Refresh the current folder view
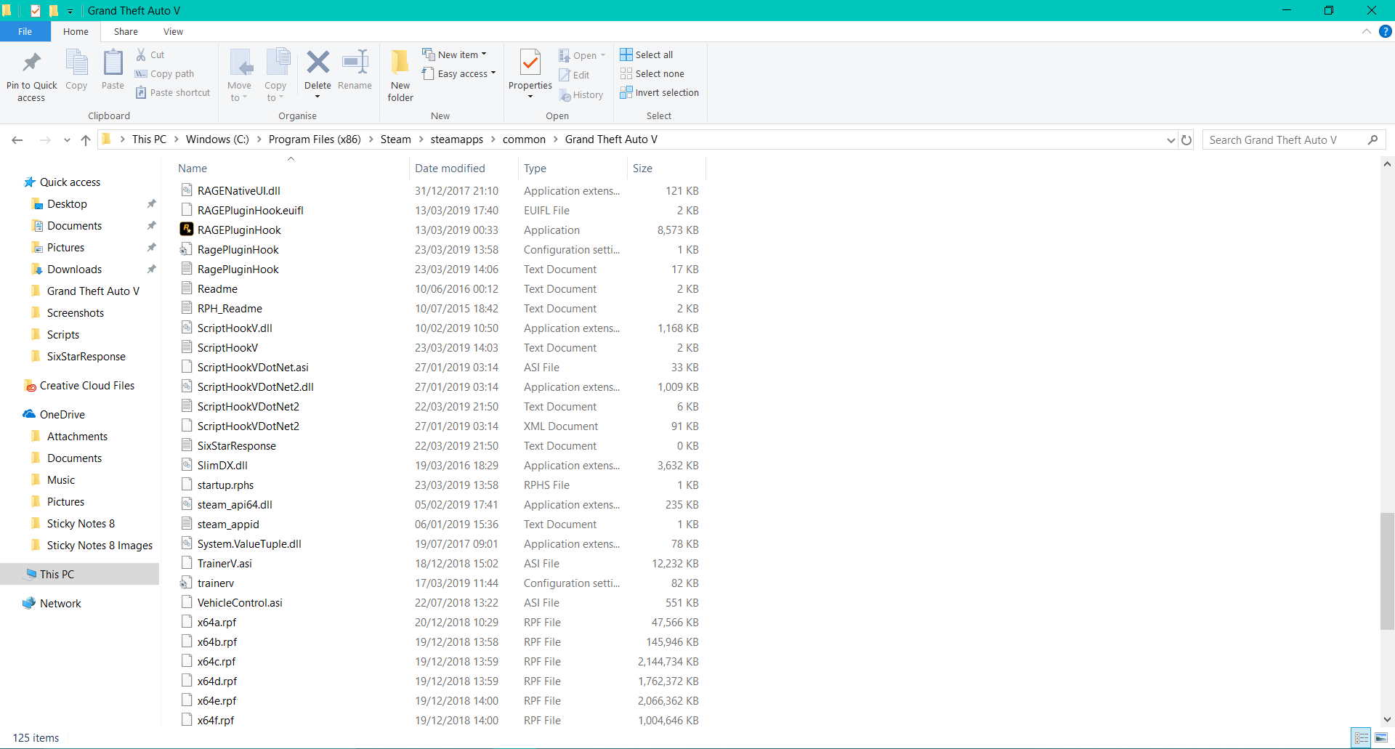 1186,140
